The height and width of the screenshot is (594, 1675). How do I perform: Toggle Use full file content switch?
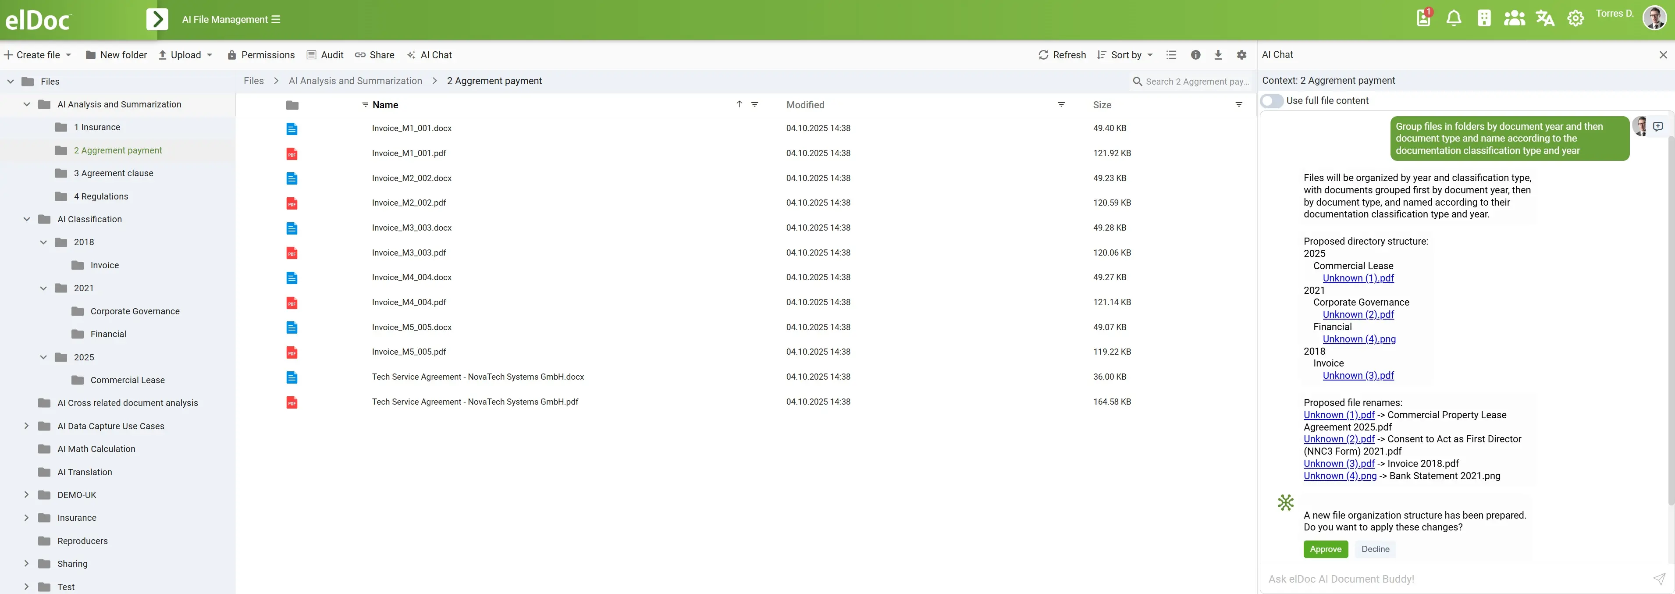point(1272,101)
